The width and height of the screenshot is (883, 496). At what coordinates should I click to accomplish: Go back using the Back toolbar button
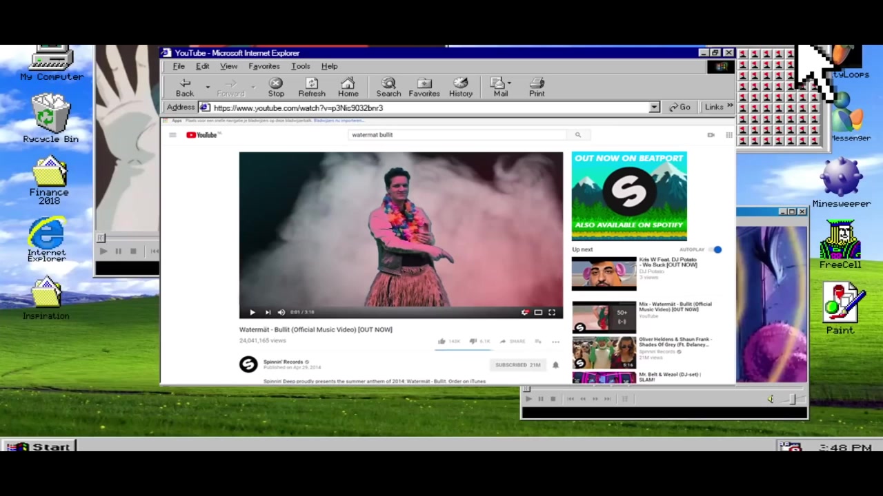185,87
